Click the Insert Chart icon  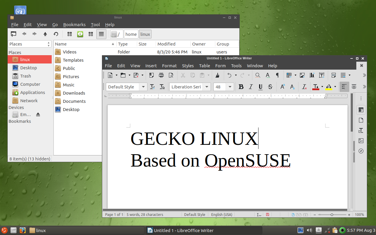pyautogui.click(x=312, y=75)
